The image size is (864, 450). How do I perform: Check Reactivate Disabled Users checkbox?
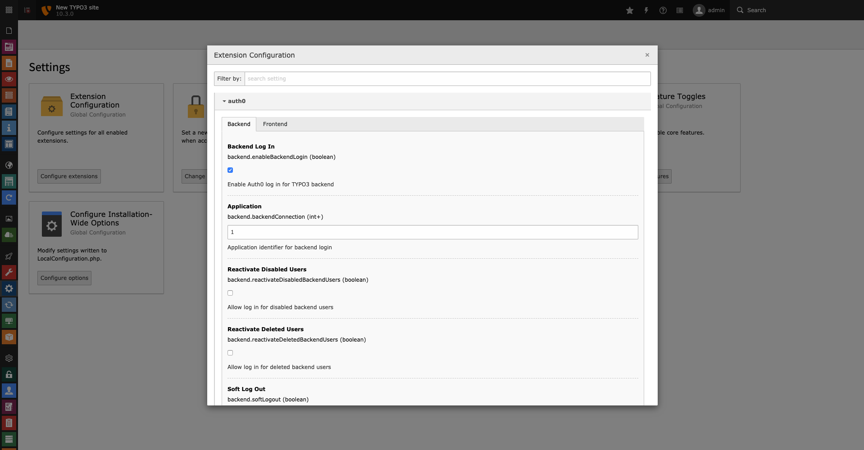[230, 293]
